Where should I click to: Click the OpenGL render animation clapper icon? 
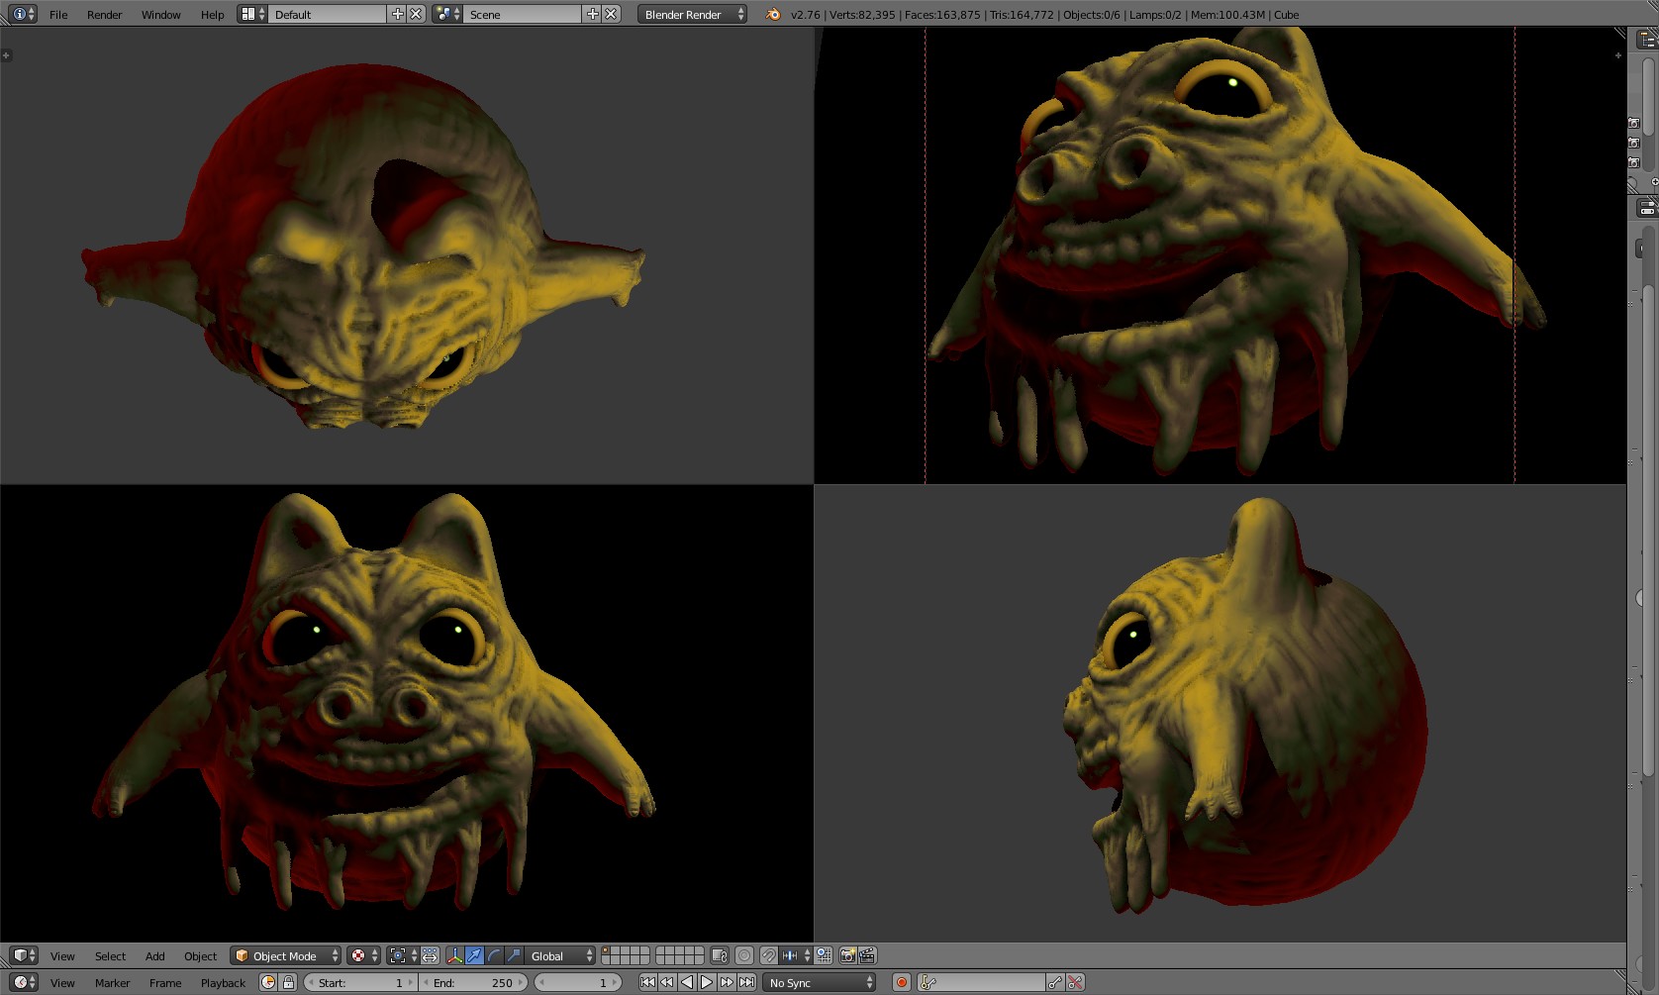[867, 955]
